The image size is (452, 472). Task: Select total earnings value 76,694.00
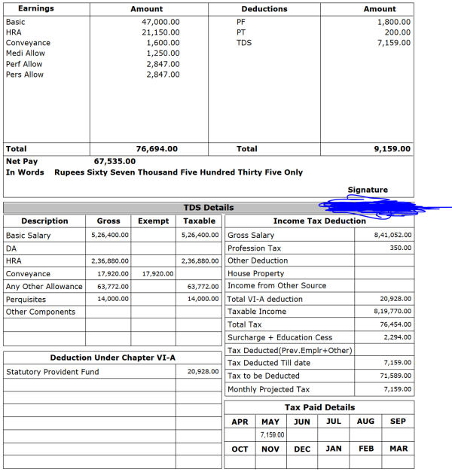tap(157, 149)
